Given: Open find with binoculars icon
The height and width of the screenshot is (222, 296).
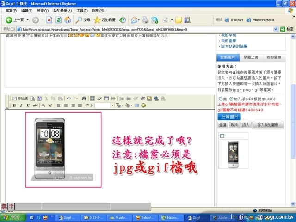Looking at the screenshot, I should coord(84,99).
